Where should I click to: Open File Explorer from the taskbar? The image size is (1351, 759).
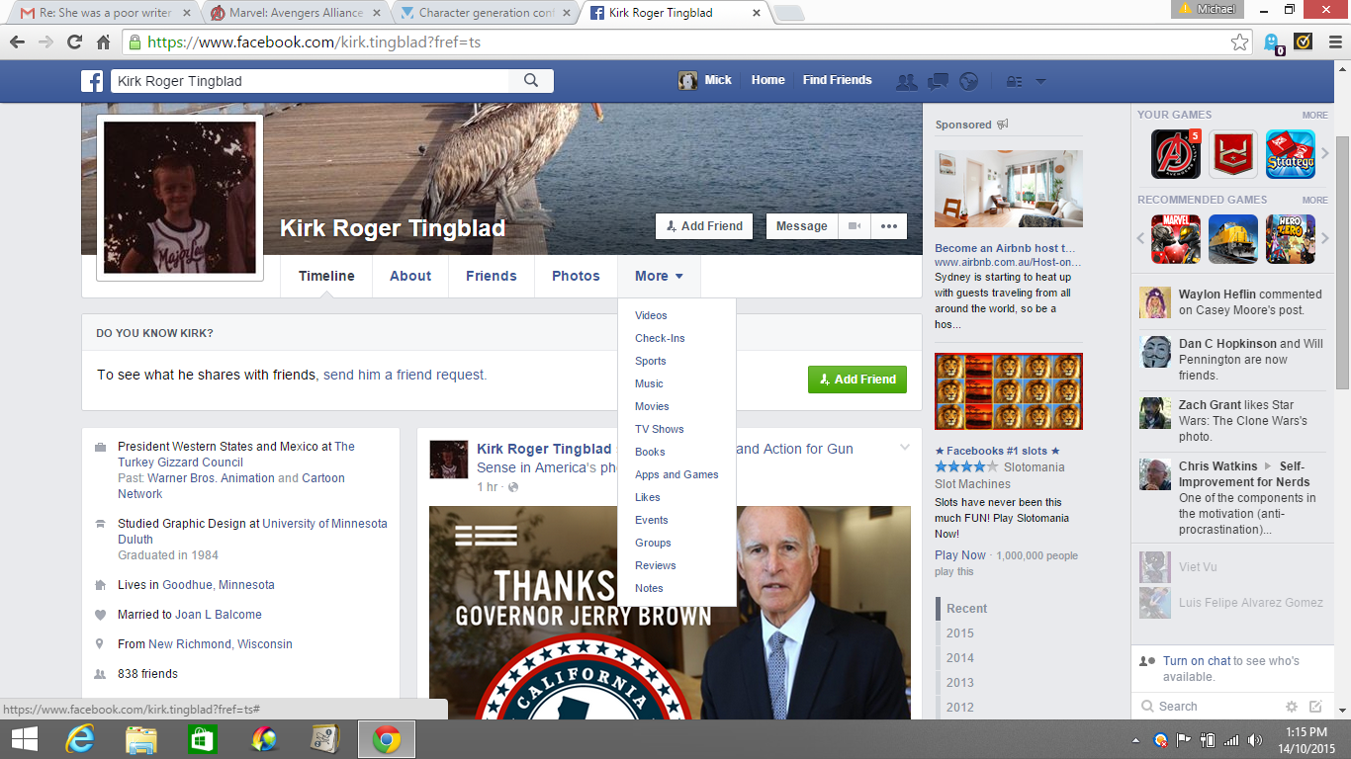141,739
